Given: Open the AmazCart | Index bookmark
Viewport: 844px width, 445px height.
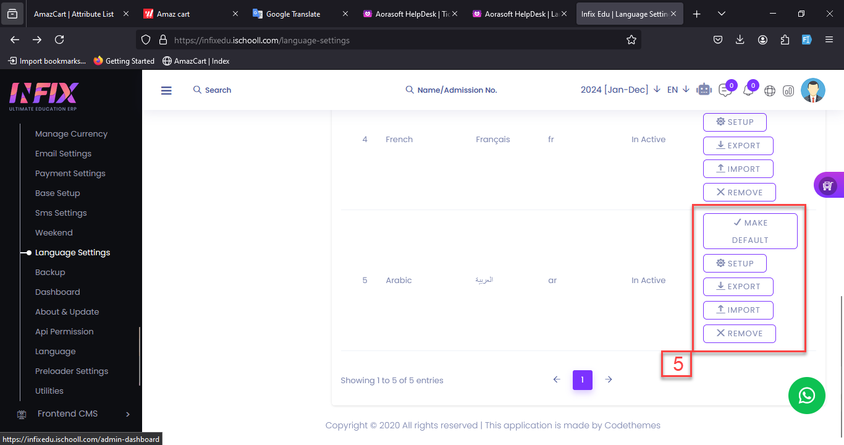Looking at the screenshot, I should tap(196, 61).
